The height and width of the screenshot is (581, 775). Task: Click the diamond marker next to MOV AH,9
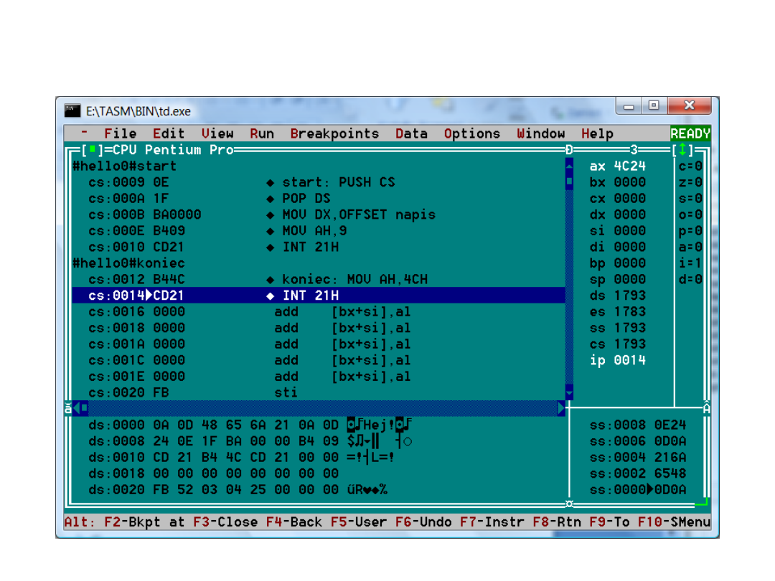click(x=271, y=231)
